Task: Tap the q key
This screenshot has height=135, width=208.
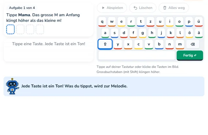Action: [x=102, y=22]
